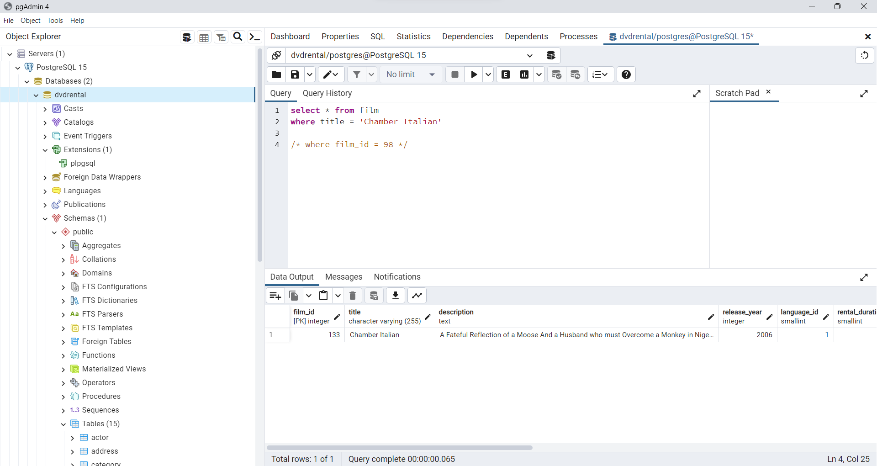Open the Notifications tab
877x466 pixels.
(397, 277)
